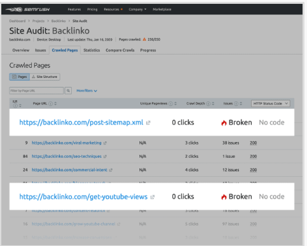The width and height of the screenshot is (307, 246).
Task: Click the Issues column info icon
Action: tap(236, 103)
